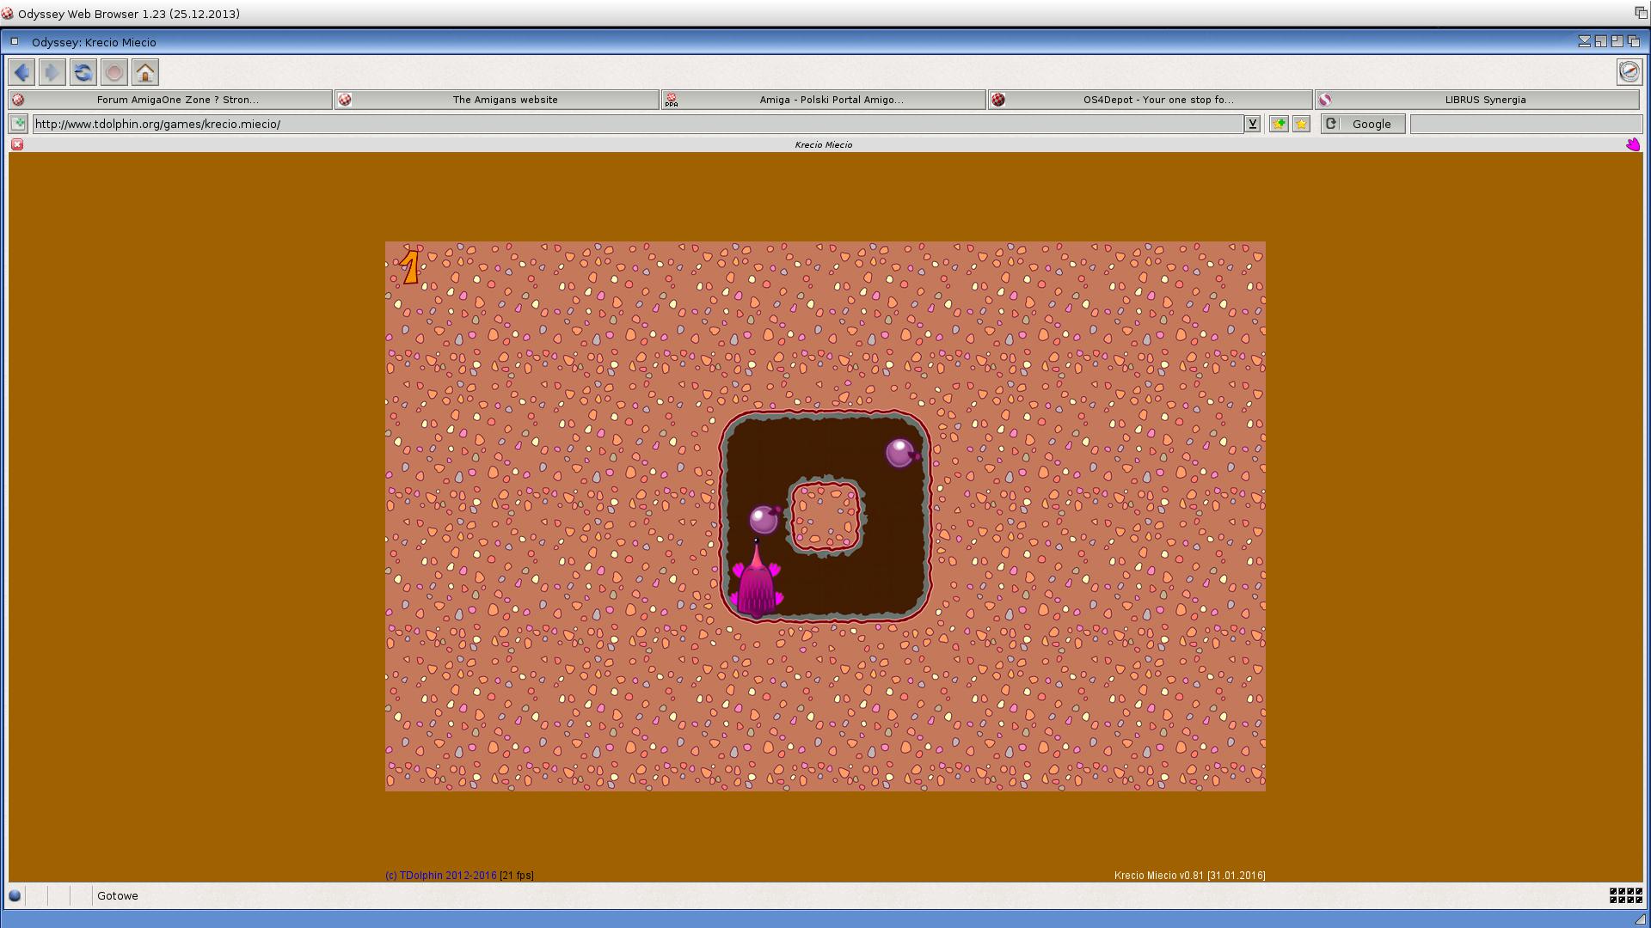
Task: Open the OS4Depot bookmark
Action: pos(1151,100)
